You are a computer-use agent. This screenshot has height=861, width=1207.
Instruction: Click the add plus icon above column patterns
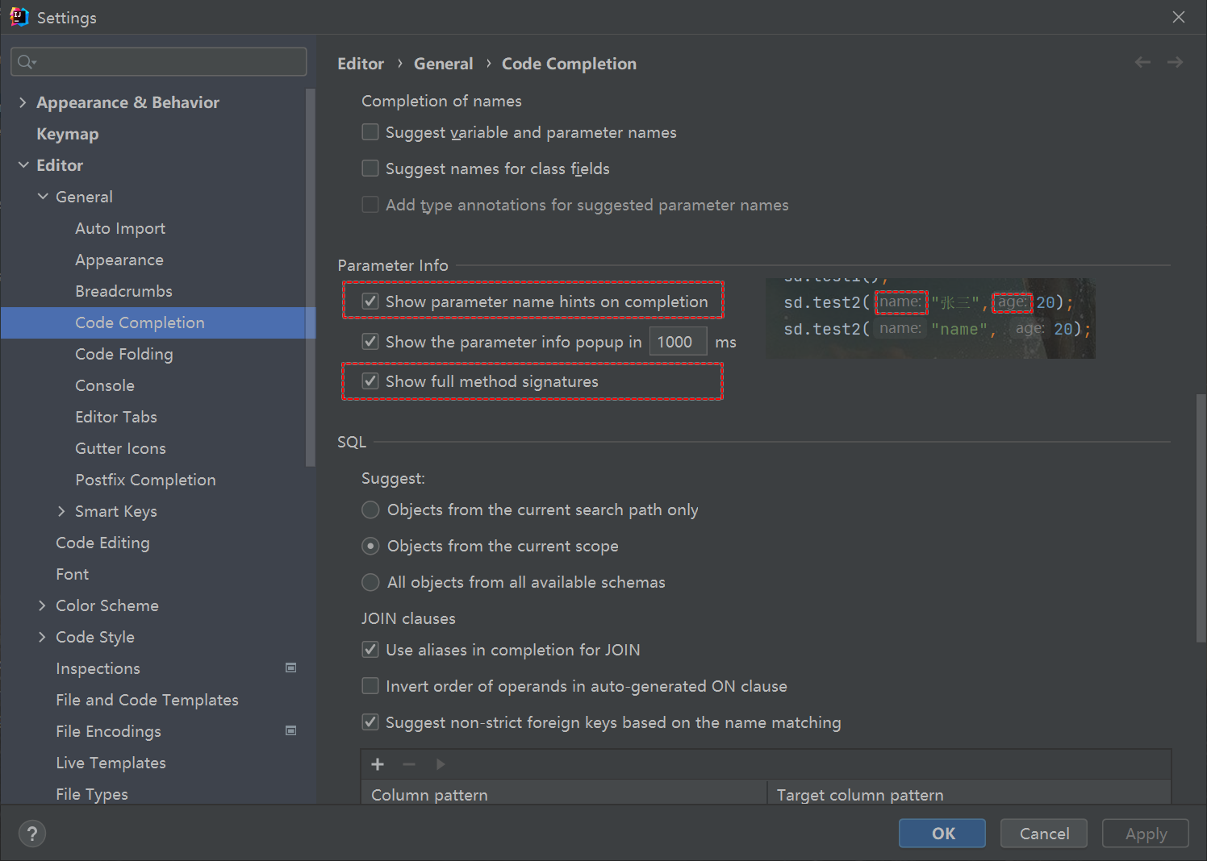[x=378, y=764]
